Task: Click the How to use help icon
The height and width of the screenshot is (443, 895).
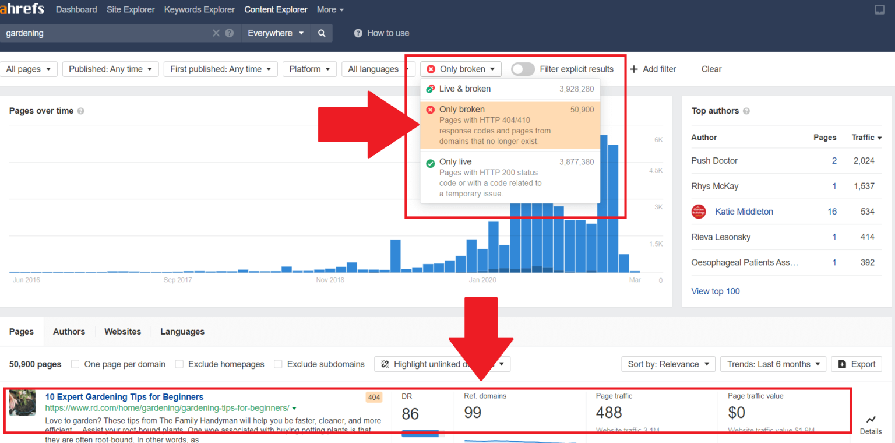Action: click(x=358, y=33)
